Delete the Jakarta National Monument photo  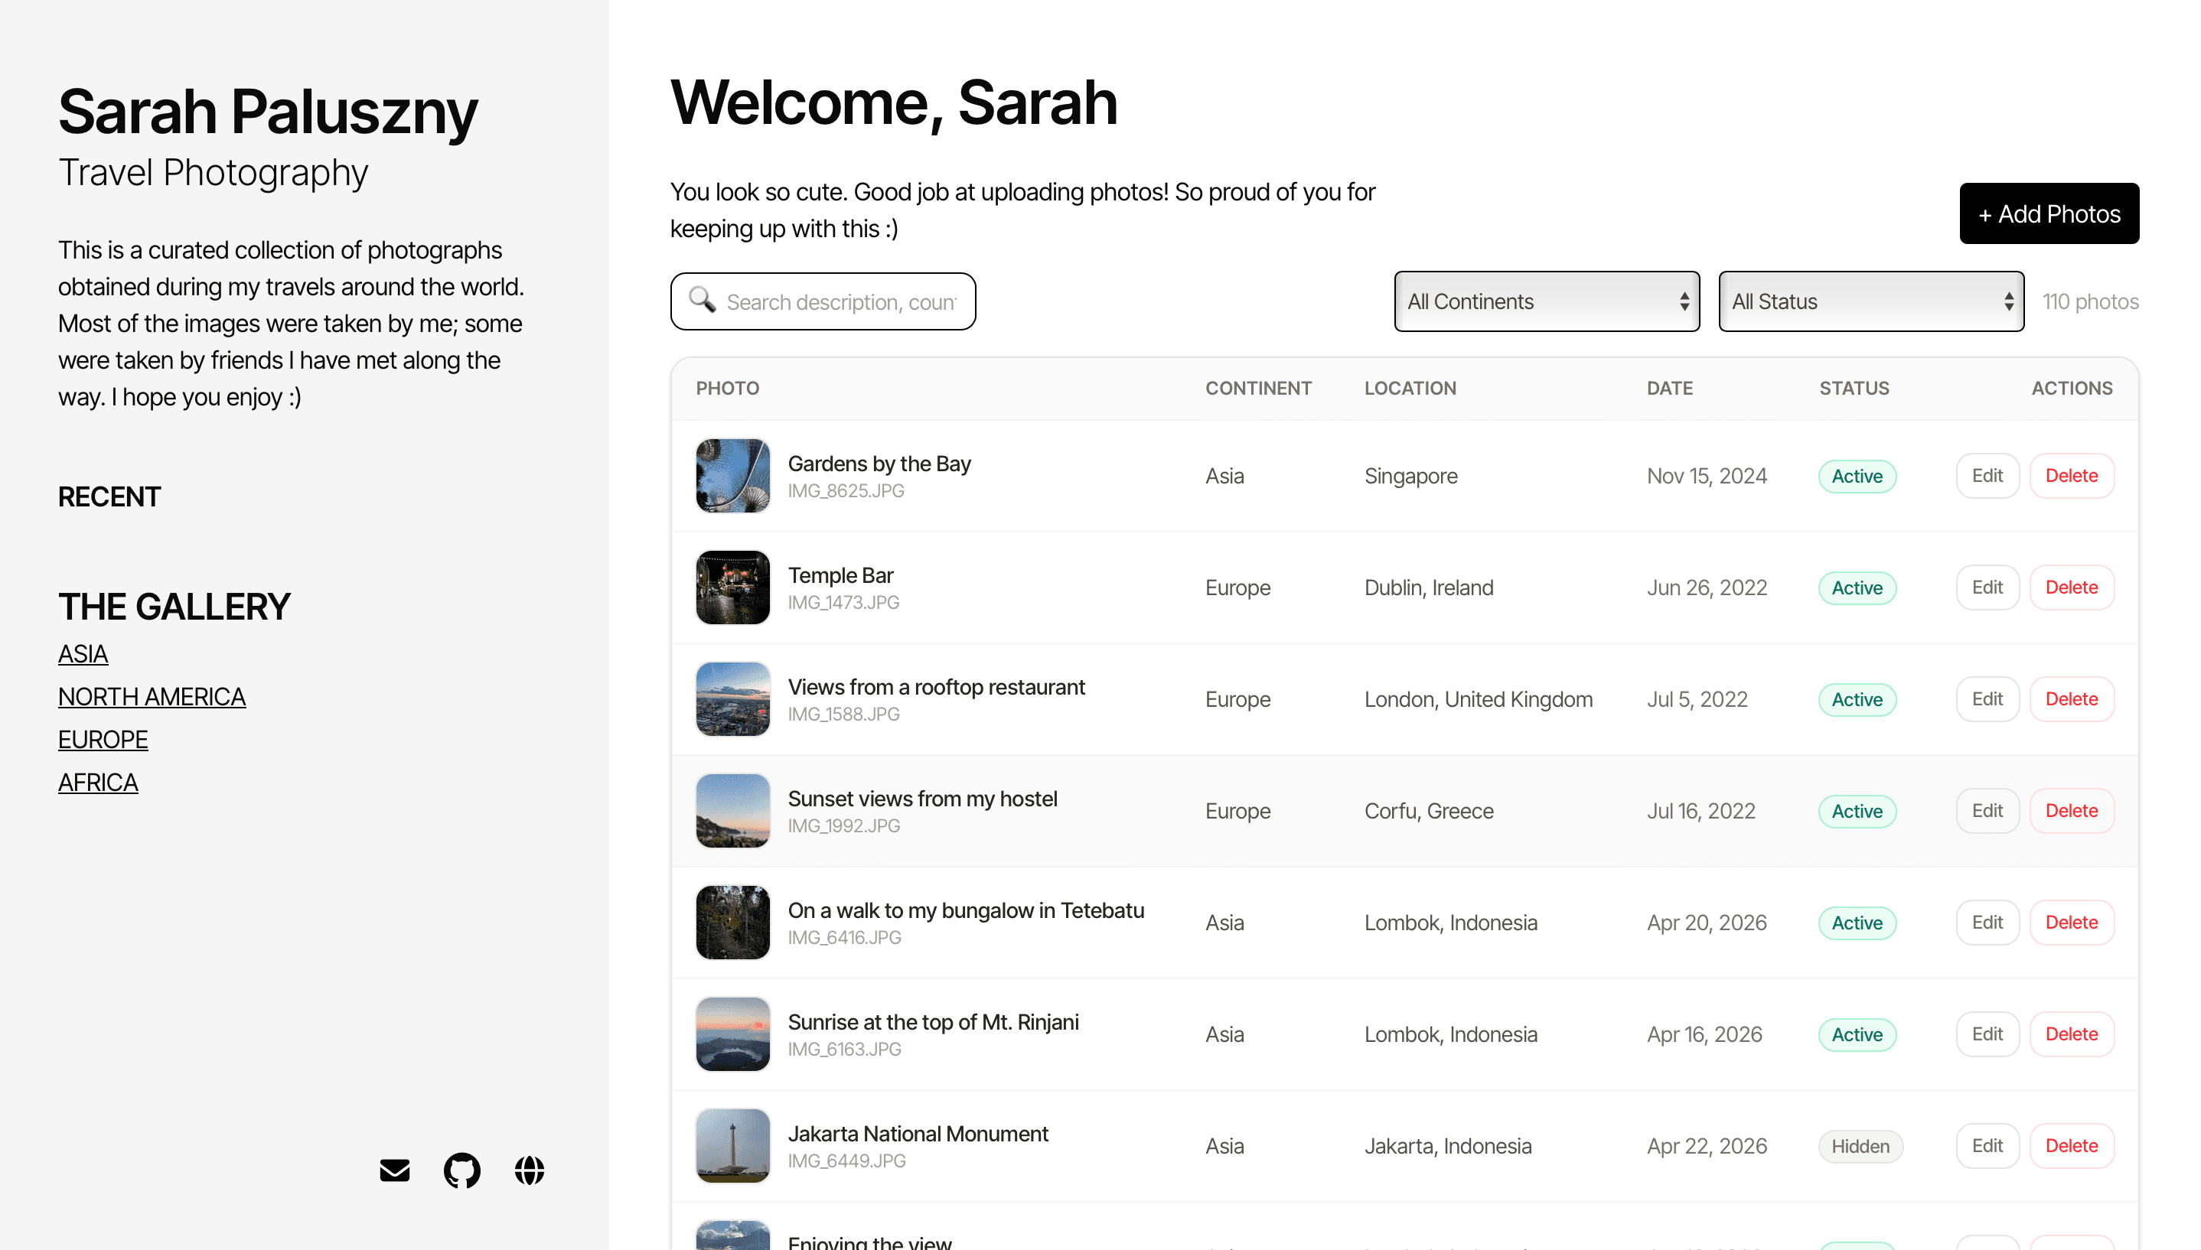2072,1145
